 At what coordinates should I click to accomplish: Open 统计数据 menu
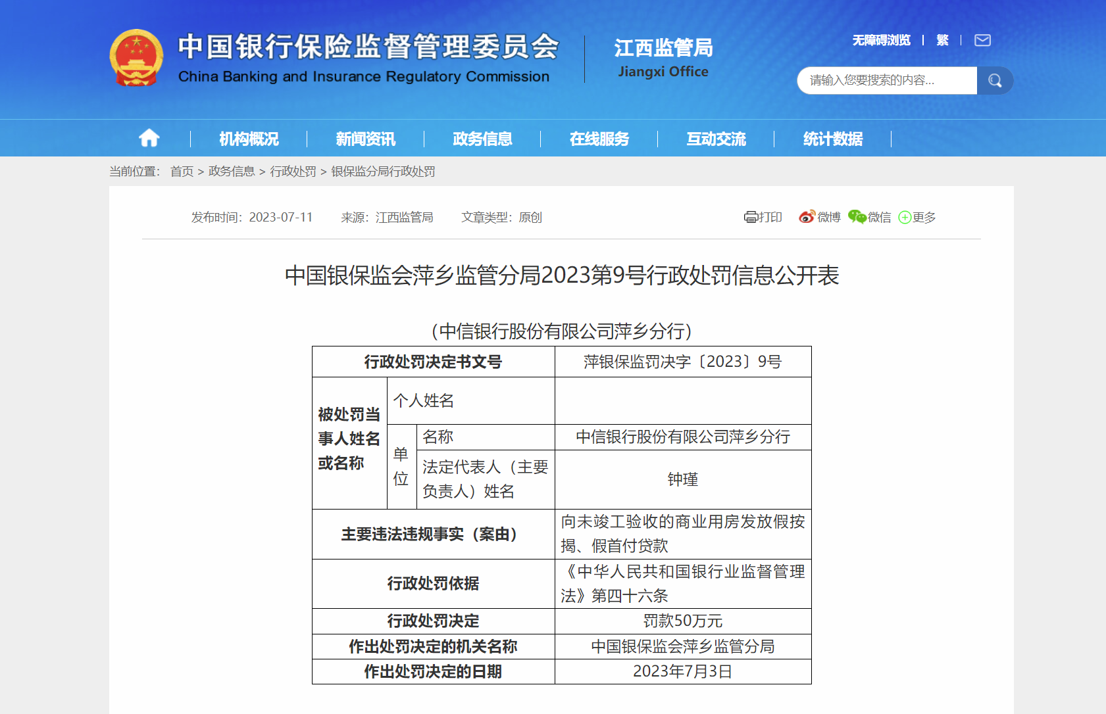pos(833,139)
